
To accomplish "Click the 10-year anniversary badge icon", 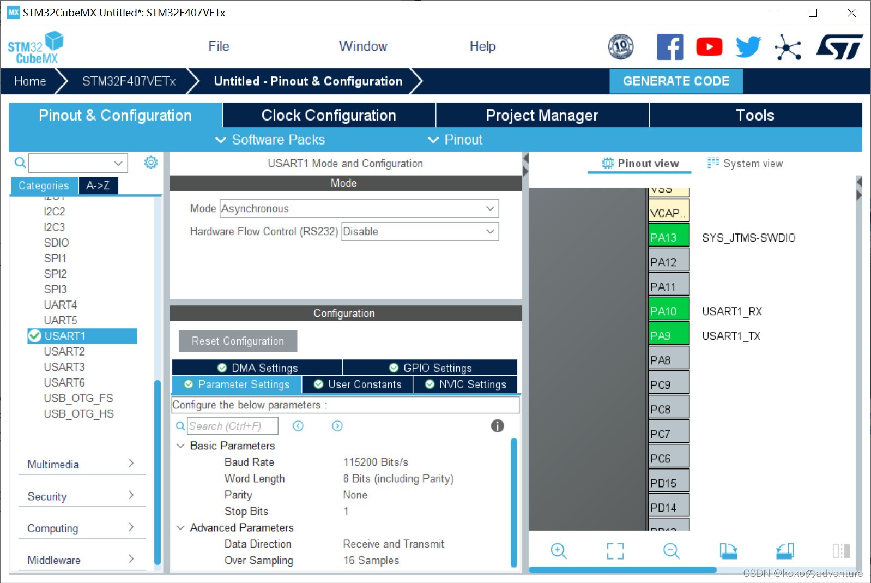I will click(621, 47).
